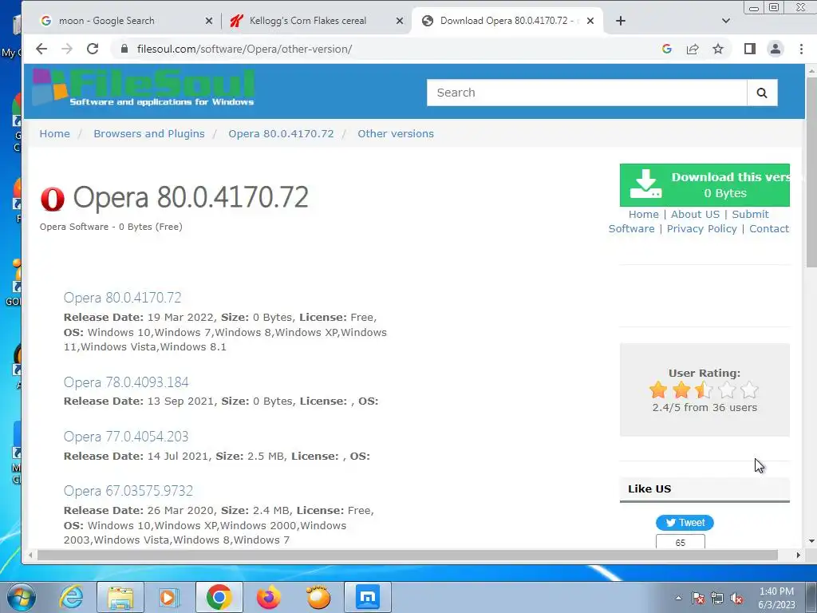Image resolution: width=817 pixels, height=613 pixels.
Task: Open Opera 77.0.4054.203 version link
Action: [126, 437]
